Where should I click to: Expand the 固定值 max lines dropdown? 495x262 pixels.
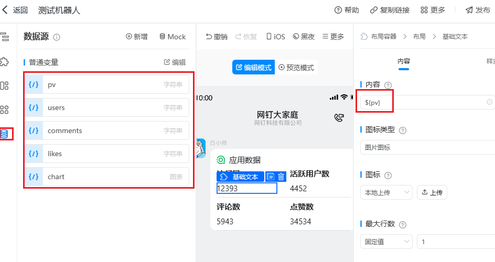pyautogui.click(x=386, y=241)
